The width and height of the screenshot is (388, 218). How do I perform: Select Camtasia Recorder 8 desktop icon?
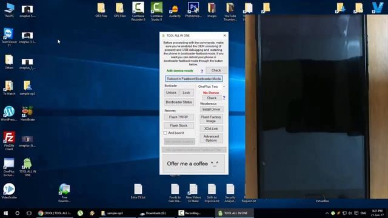138,11
